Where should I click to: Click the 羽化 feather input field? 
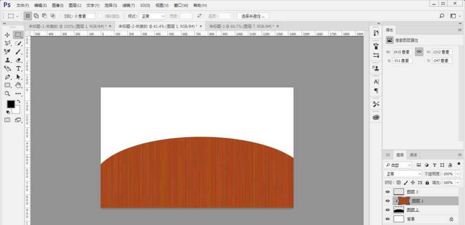85,16
